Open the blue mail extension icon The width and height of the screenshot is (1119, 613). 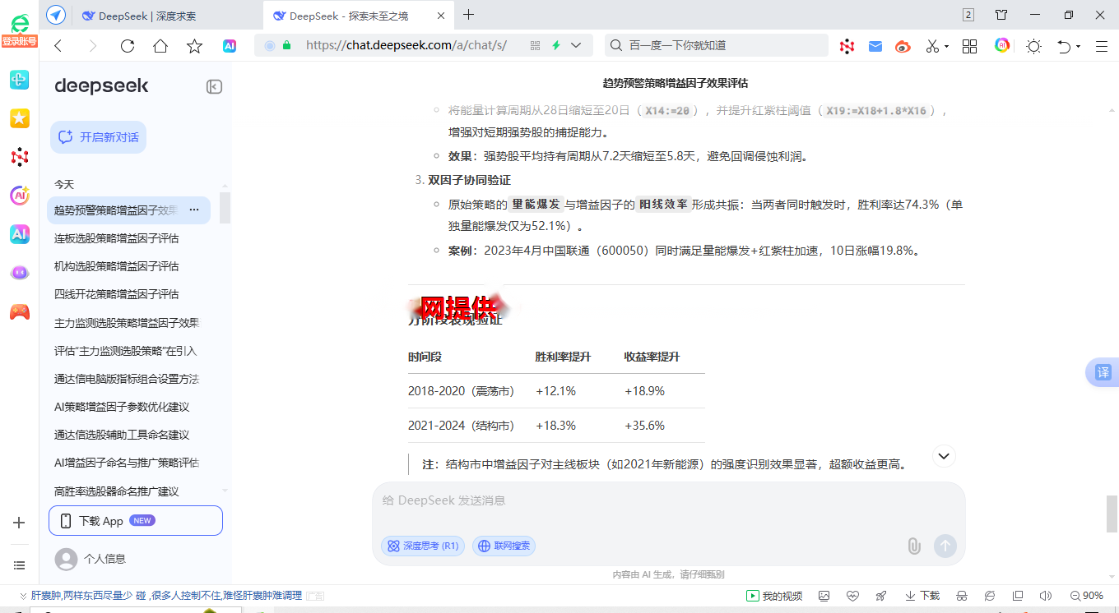pos(875,46)
